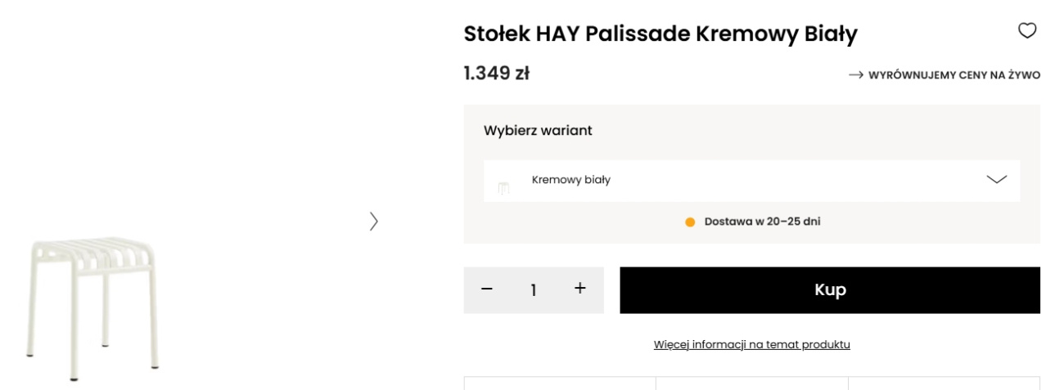Focus the quantity field showing 1
The height and width of the screenshot is (390, 1046).
[x=534, y=290]
